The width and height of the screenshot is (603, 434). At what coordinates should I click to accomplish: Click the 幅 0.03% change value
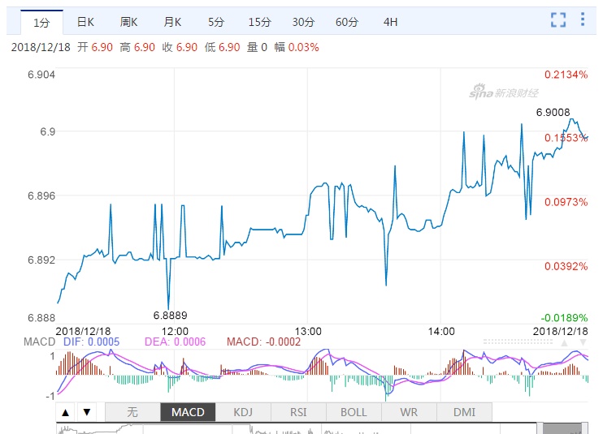[297, 47]
